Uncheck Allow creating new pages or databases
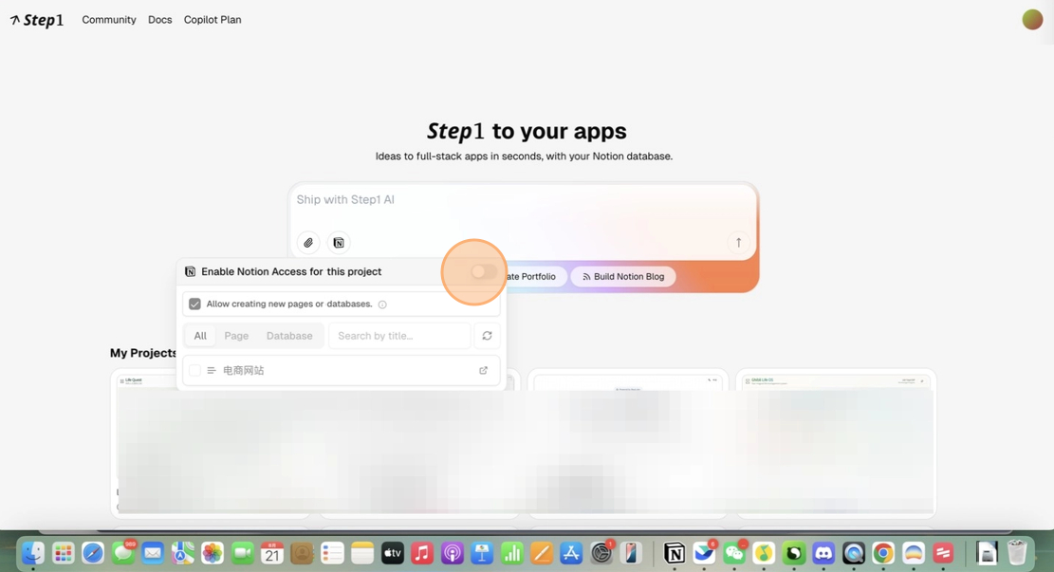Image resolution: width=1054 pixels, height=572 pixels. pos(194,304)
